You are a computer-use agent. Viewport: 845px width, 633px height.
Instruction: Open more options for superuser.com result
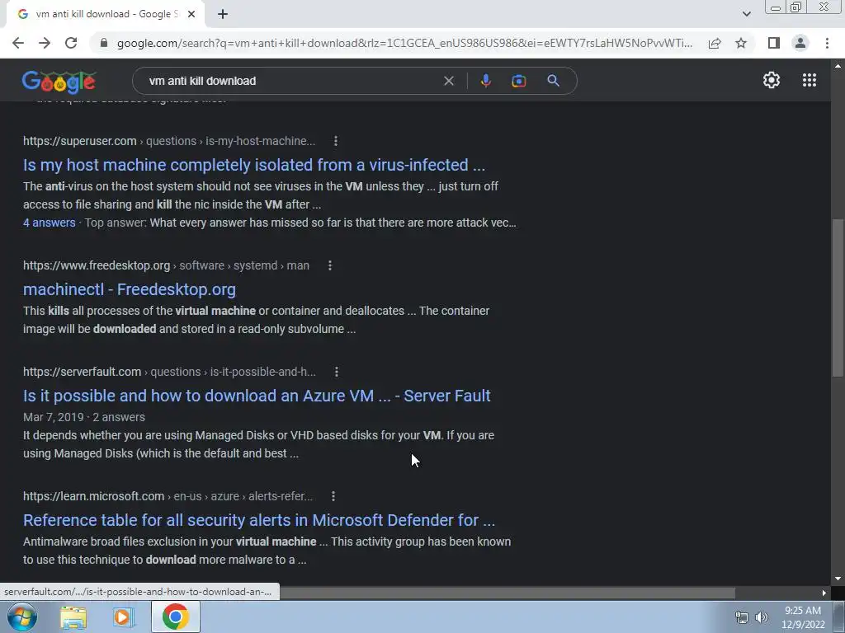pos(336,141)
